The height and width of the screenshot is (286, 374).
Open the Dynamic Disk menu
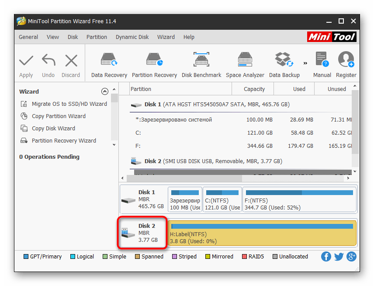[x=132, y=37]
